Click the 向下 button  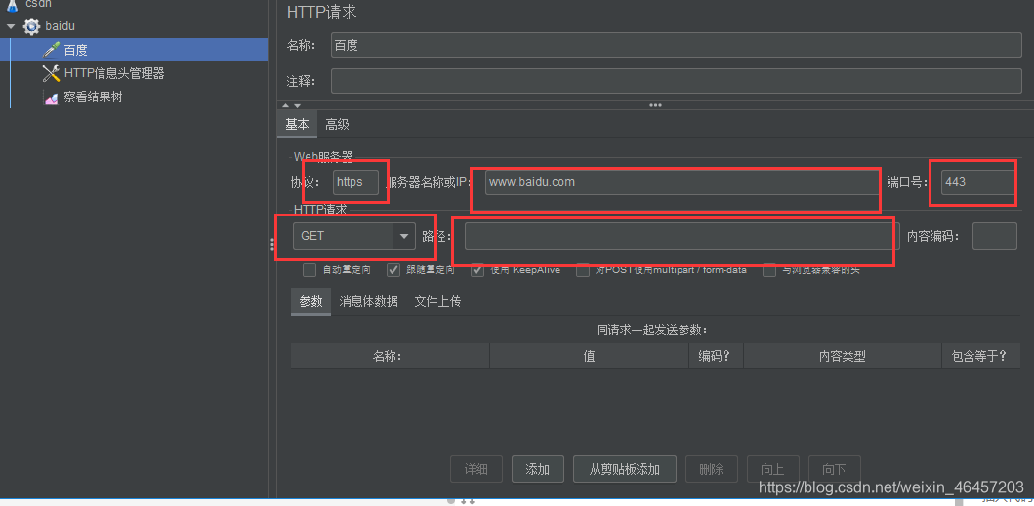click(834, 469)
